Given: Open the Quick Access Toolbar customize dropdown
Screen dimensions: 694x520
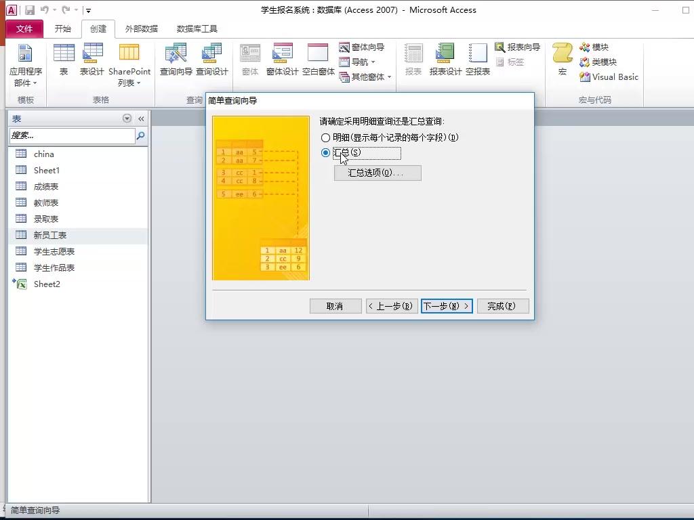Looking at the screenshot, I should point(88,10).
